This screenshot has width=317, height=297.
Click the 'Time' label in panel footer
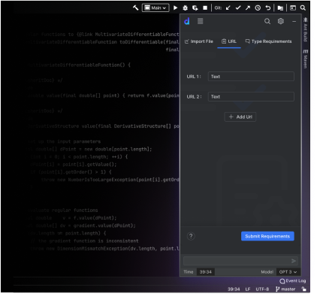click(189, 272)
